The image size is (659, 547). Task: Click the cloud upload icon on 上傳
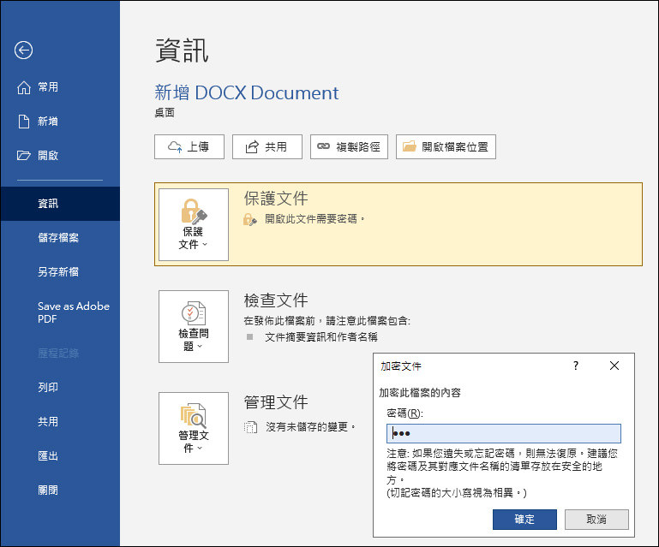tap(175, 147)
